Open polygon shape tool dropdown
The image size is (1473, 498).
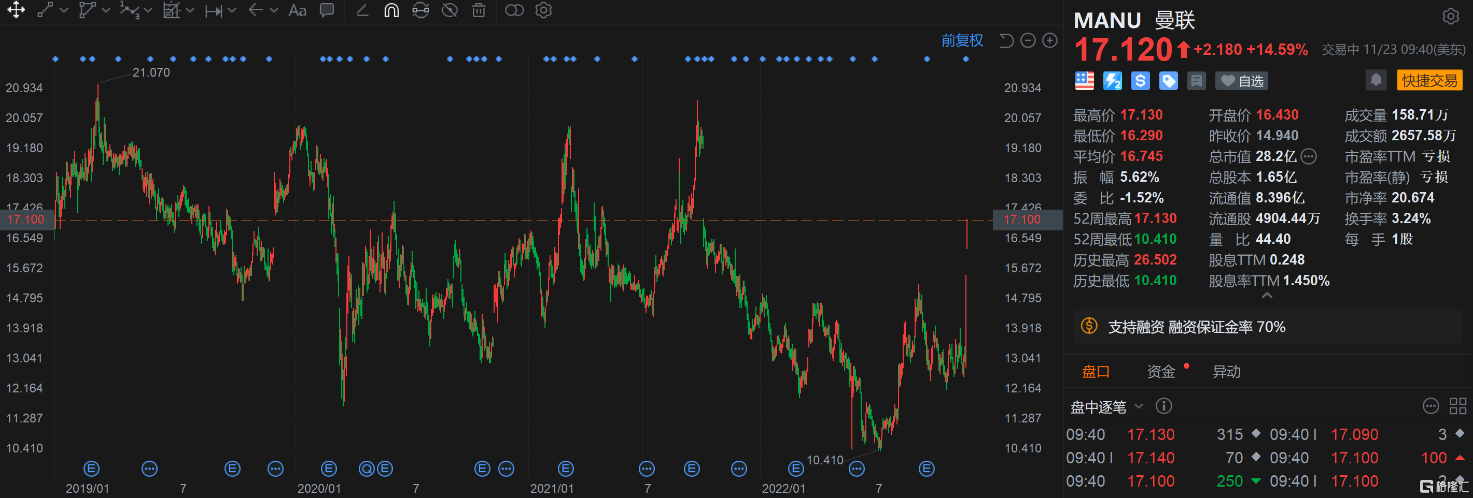(x=106, y=10)
